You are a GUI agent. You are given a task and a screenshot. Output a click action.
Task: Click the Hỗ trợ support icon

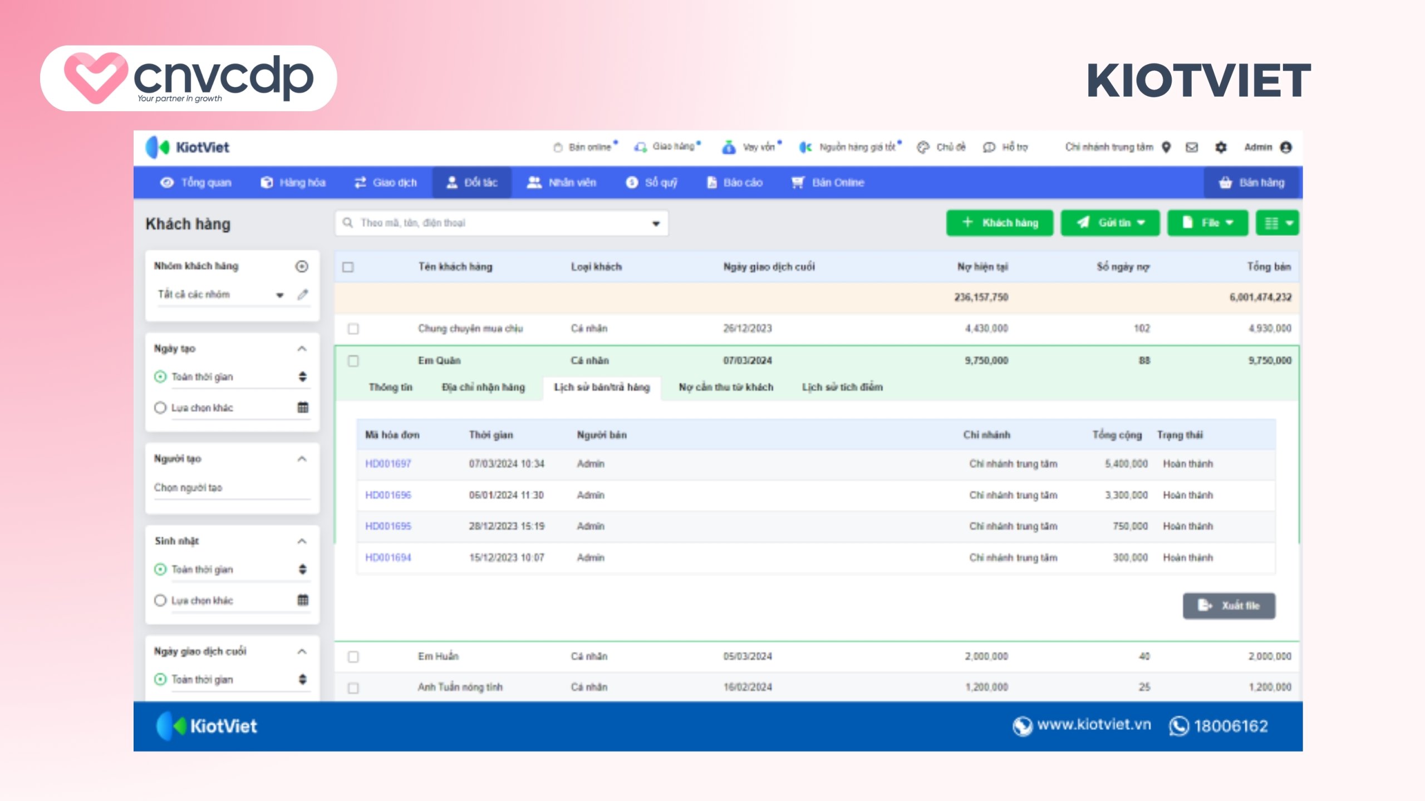point(989,147)
